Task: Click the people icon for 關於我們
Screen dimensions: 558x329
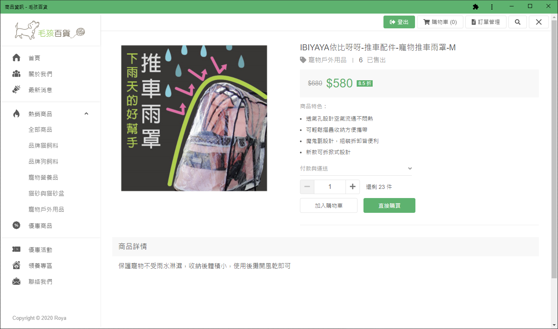Action: click(16, 74)
